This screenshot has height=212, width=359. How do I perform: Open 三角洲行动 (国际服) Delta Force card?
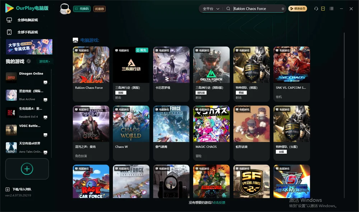[211, 74]
